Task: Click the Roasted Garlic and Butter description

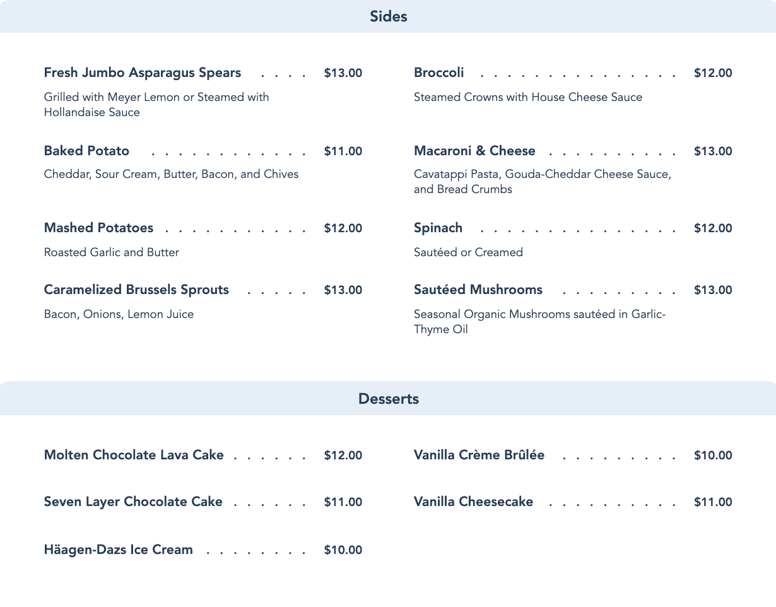Action: 112,252
